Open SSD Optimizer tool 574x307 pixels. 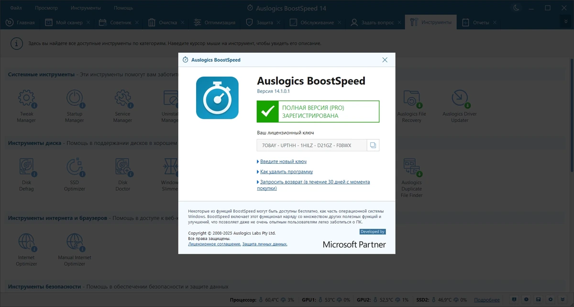pos(75,175)
